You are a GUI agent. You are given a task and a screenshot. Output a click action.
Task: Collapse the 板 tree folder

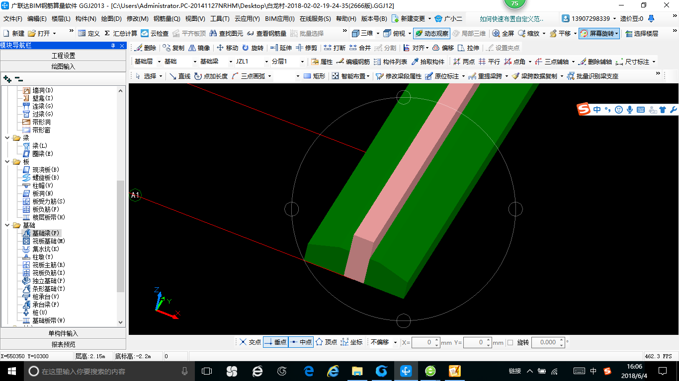[7, 162]
